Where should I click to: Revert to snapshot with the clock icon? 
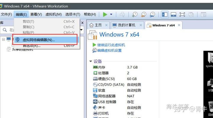(143, 14)
